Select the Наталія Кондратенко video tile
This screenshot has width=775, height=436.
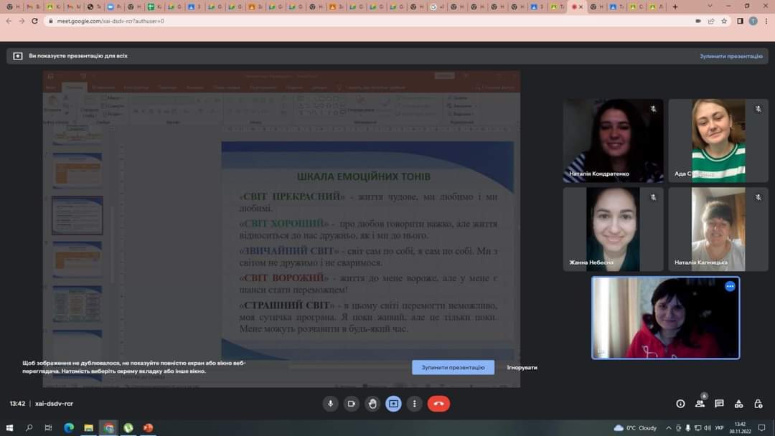click(613, 141)
